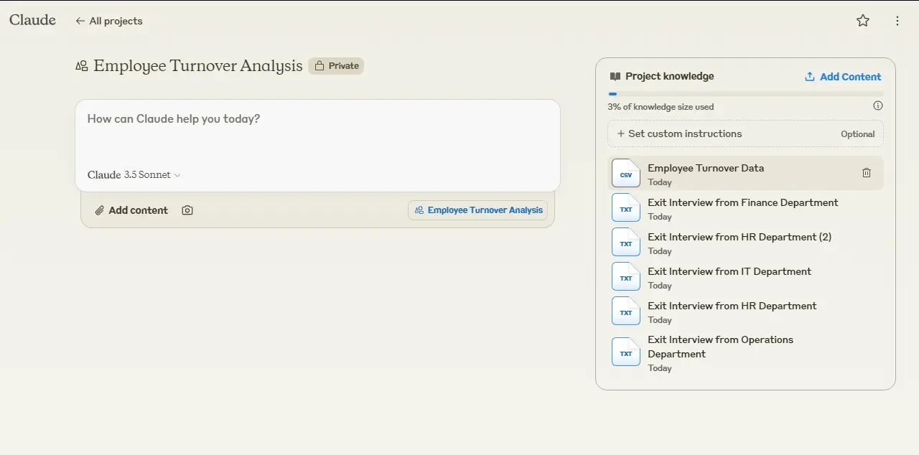Click the message input box placeholder

[x=174, y=118]
